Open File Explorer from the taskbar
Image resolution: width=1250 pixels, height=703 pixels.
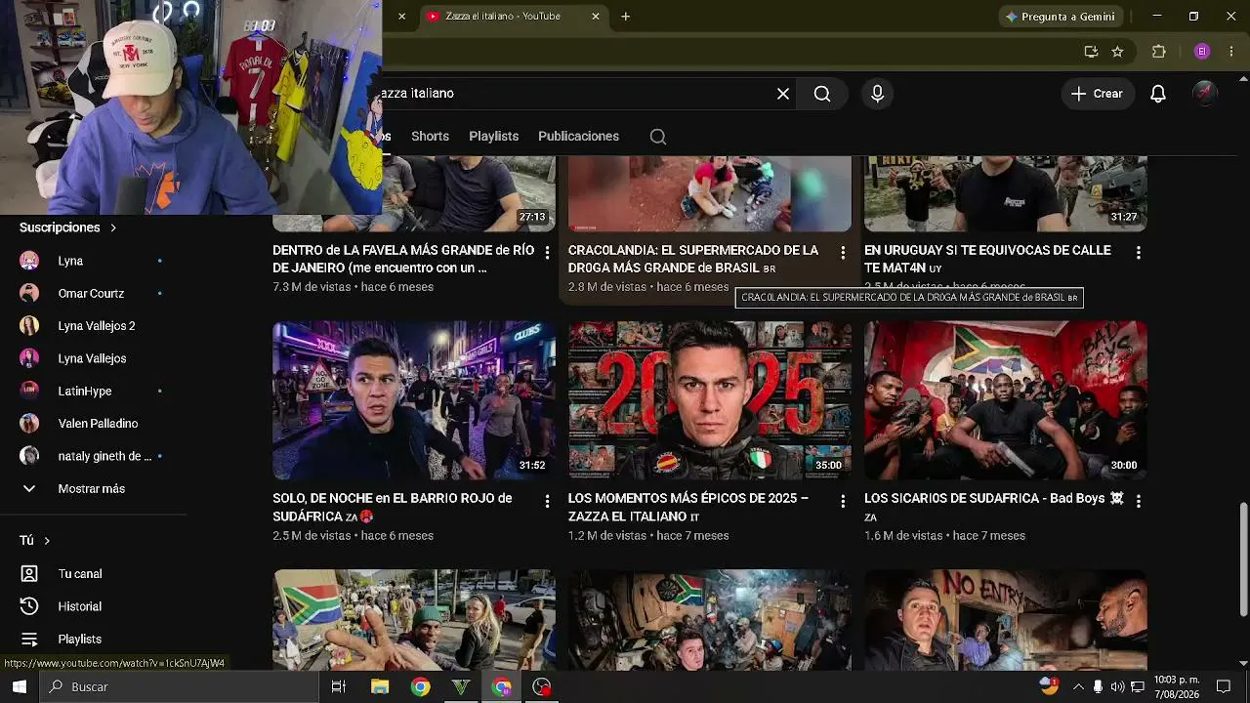point(380,687)
